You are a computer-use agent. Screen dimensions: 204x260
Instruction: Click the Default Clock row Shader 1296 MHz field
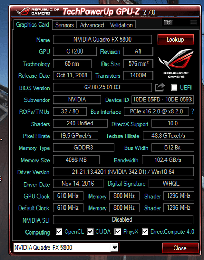click(x=178, y=207)
